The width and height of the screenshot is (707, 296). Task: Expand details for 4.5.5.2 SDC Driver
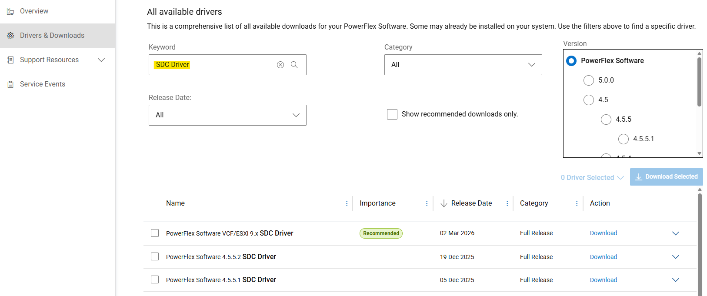pos(676,257)
